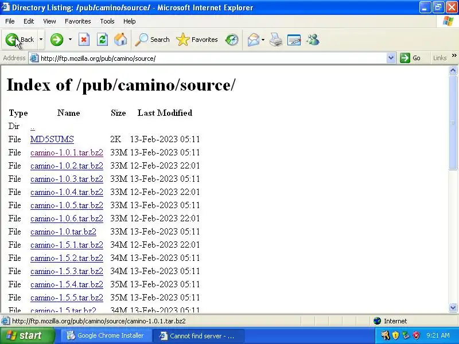Open the Search pane button
459x344 pixels.
(x=152, y=40)
